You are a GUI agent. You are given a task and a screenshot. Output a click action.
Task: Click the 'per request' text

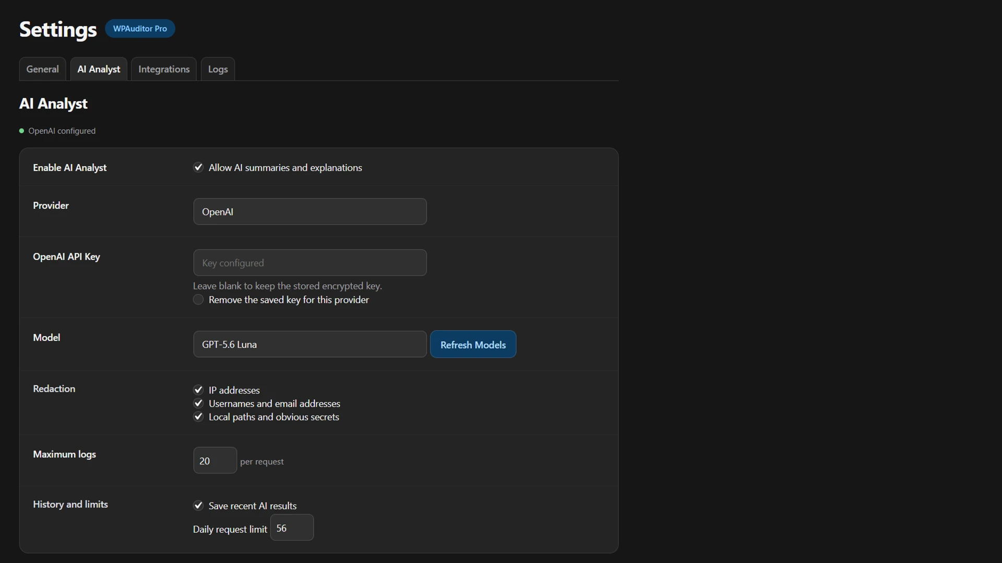click(262, 461)
